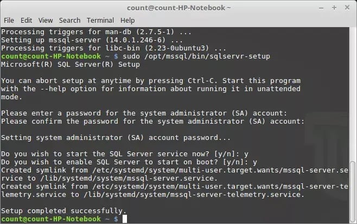The width and height of the screenshot is (357, 224).
Task: Click the terminal cursor block at the last prompt
Action: 124,219
